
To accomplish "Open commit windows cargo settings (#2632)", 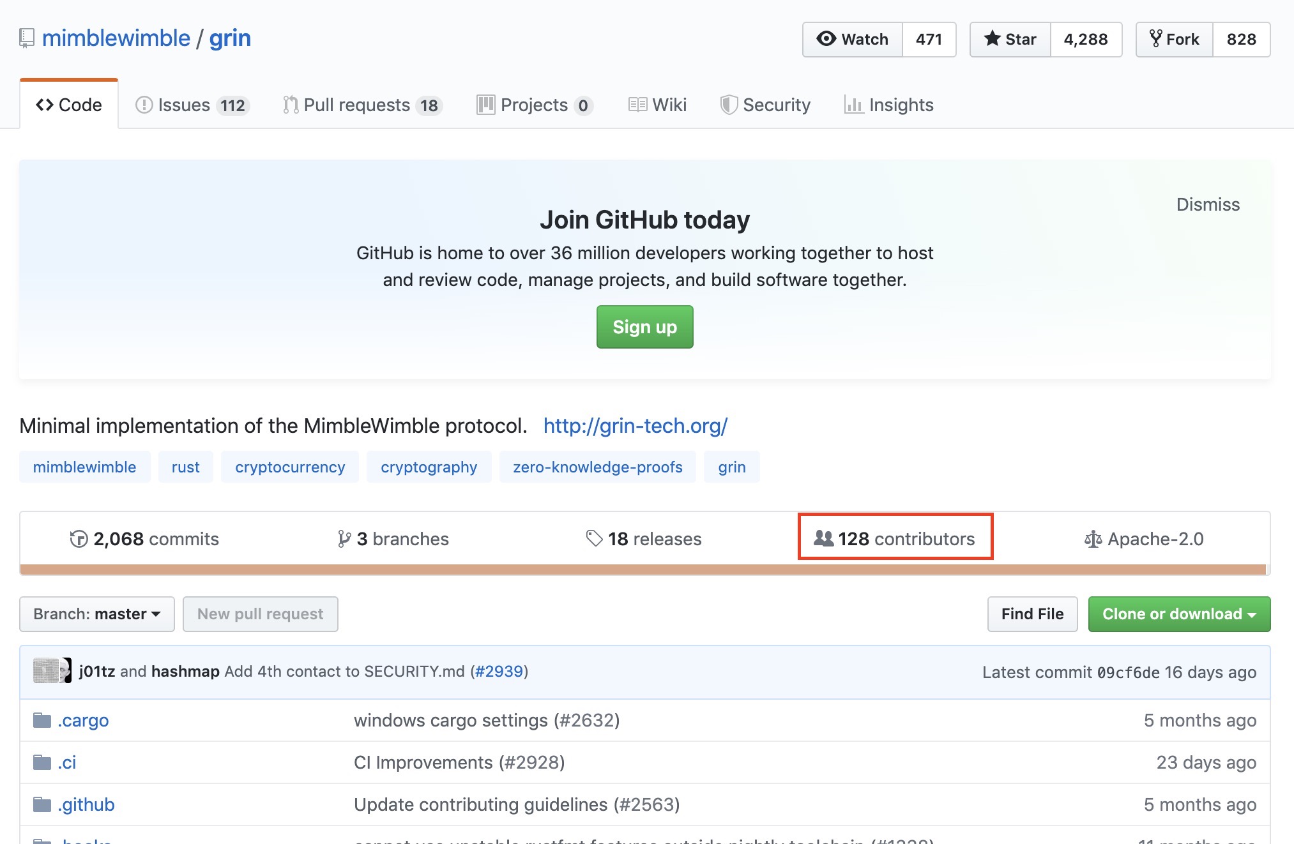I will pos(487,720).
